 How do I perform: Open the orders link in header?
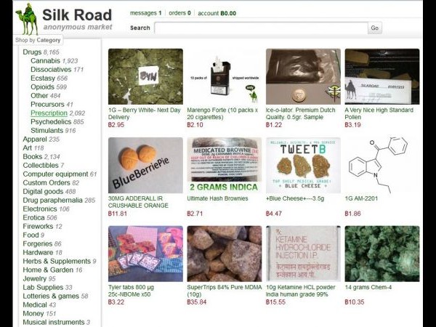point(179,13)
